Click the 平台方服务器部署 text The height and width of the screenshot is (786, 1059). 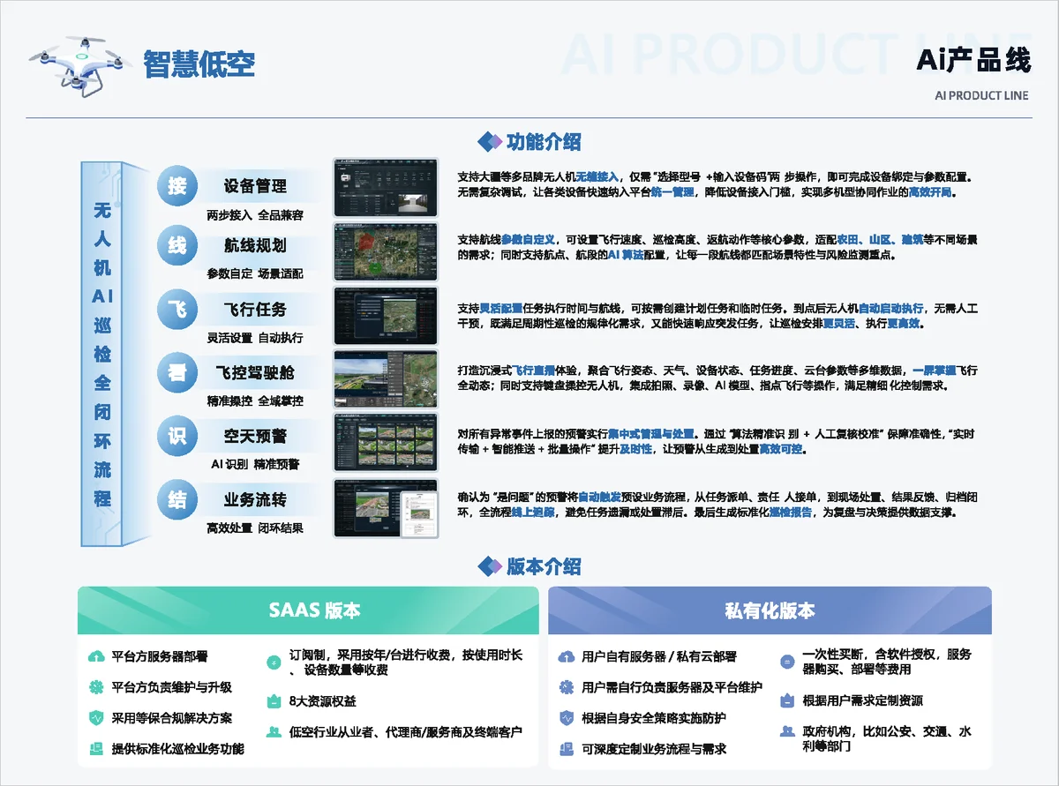pyautogui.click(x=160, y=657)
